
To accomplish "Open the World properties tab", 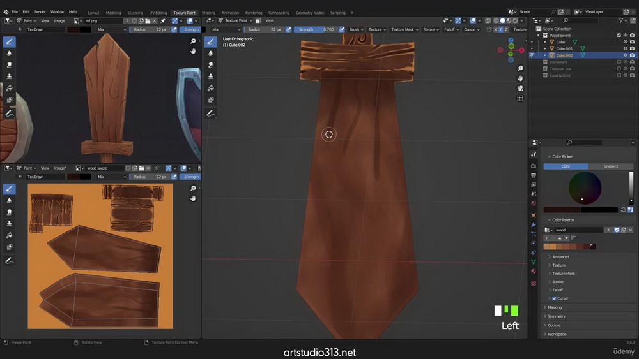I will 534,203.
